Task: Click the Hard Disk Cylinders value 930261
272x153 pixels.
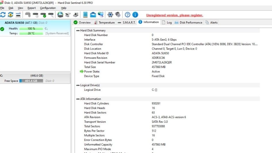Action: point(156,103)
